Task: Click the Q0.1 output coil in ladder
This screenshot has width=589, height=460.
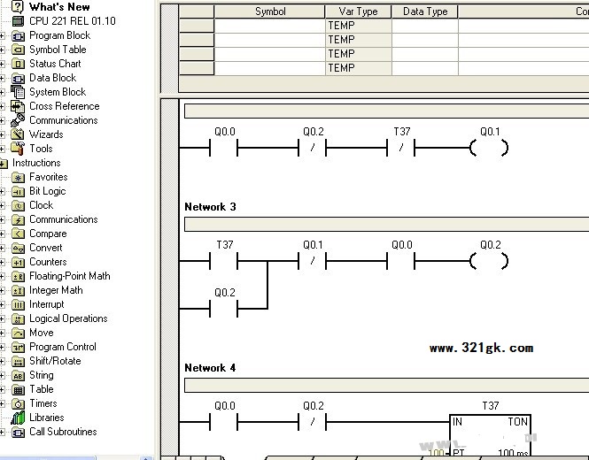Action: click(x=489, y=149)
